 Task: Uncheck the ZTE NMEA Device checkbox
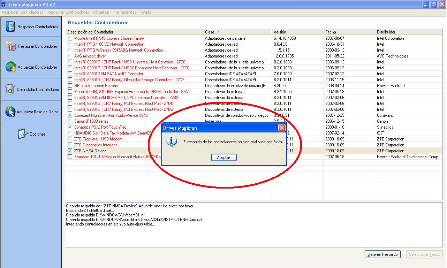70,151
